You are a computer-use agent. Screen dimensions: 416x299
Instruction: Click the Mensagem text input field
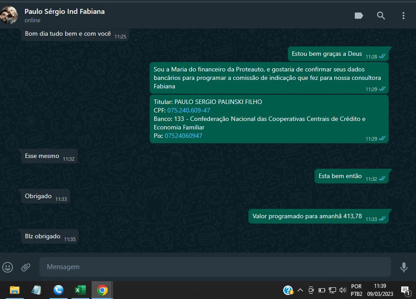(214, 267)
